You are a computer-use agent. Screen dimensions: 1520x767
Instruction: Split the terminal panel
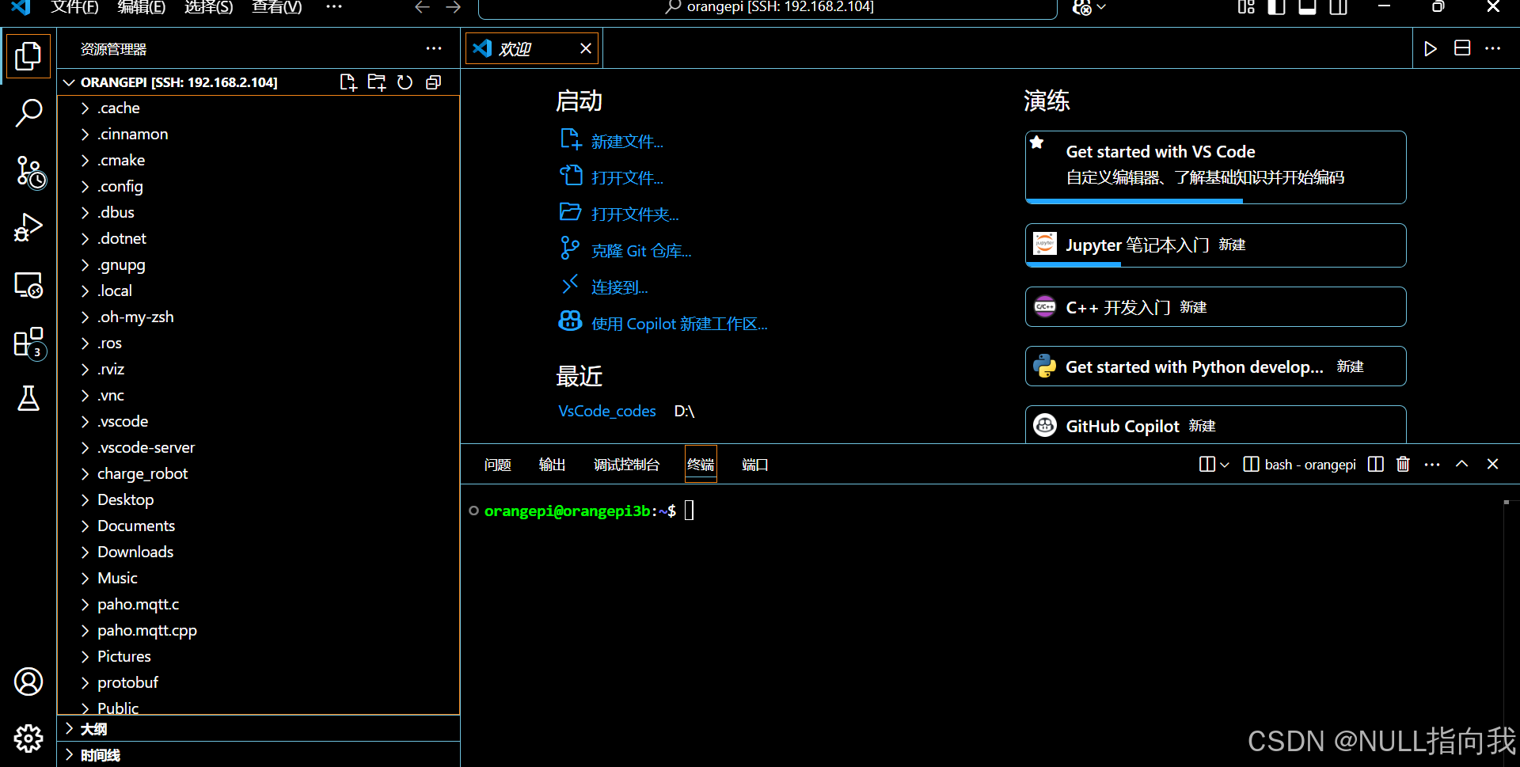pos(1376,464)
